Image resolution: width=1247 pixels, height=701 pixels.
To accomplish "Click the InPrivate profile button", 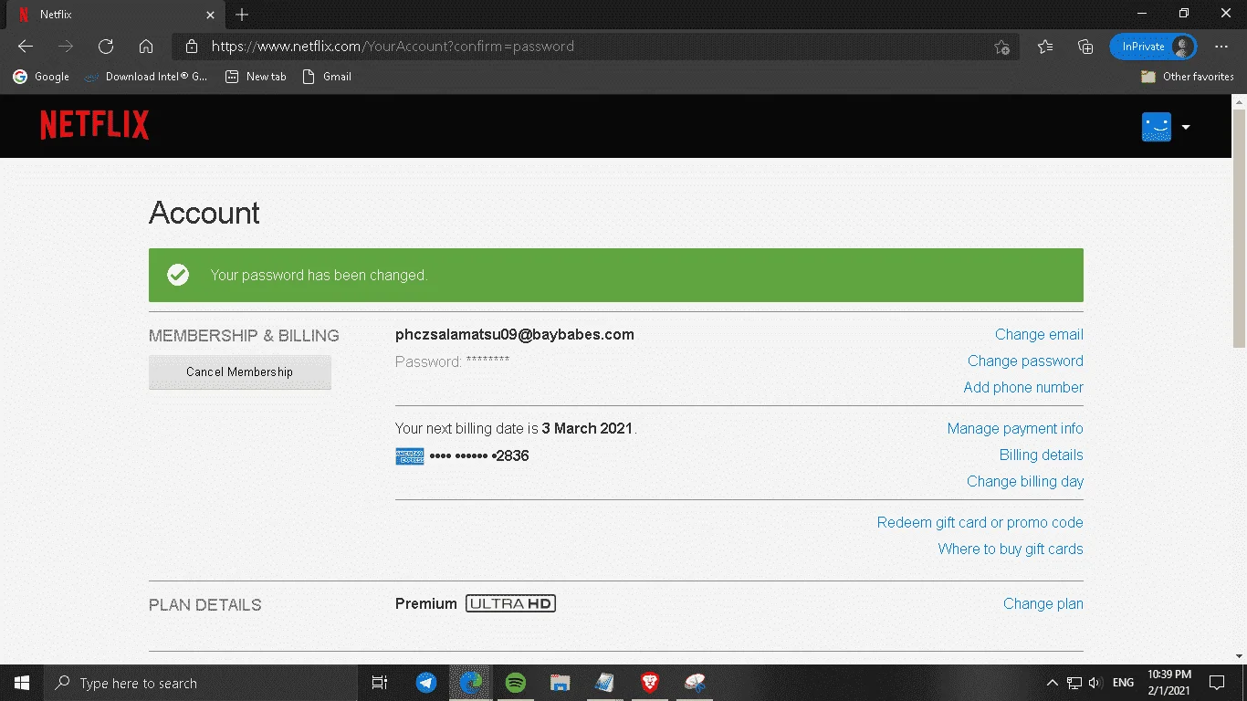I will point(1153,47).
